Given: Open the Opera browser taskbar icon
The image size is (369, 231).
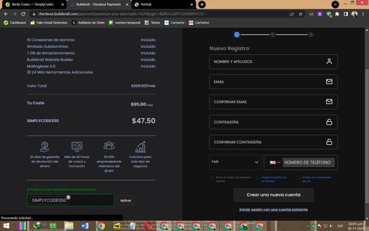Looking at the screenshot, I should (148, 226).
